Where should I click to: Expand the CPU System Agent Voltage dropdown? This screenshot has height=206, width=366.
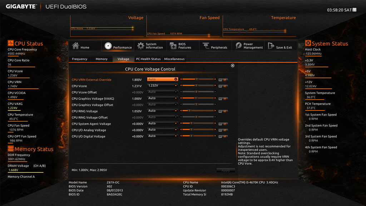pyautogui.click(x=163, y=123)
